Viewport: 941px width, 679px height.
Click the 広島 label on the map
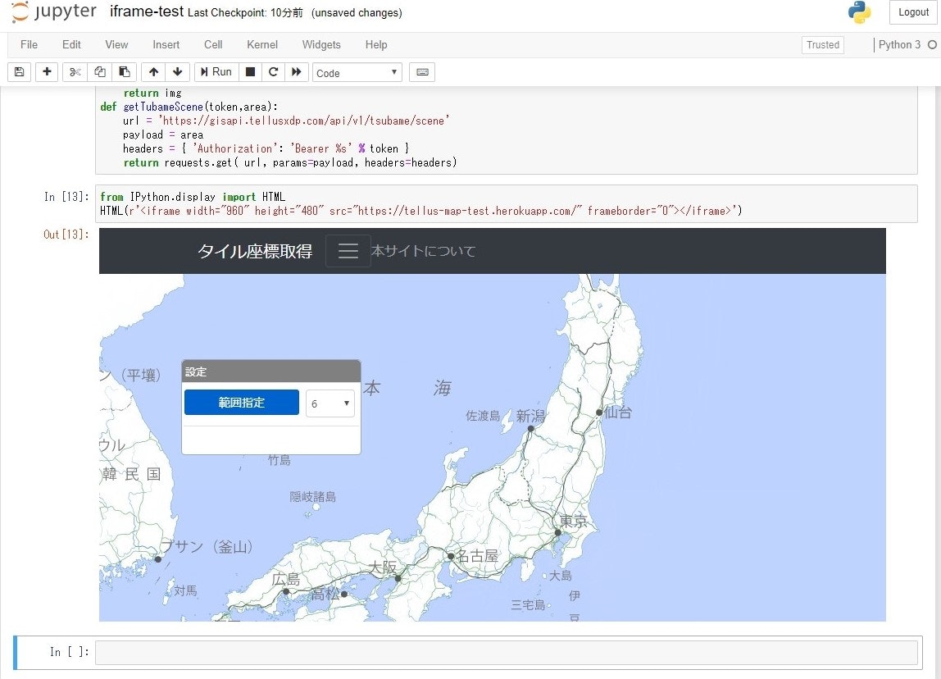[x=285, y=579]
